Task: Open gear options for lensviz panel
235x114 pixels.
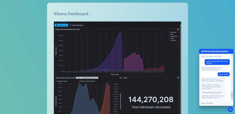Action: click(x=178, y=78)
